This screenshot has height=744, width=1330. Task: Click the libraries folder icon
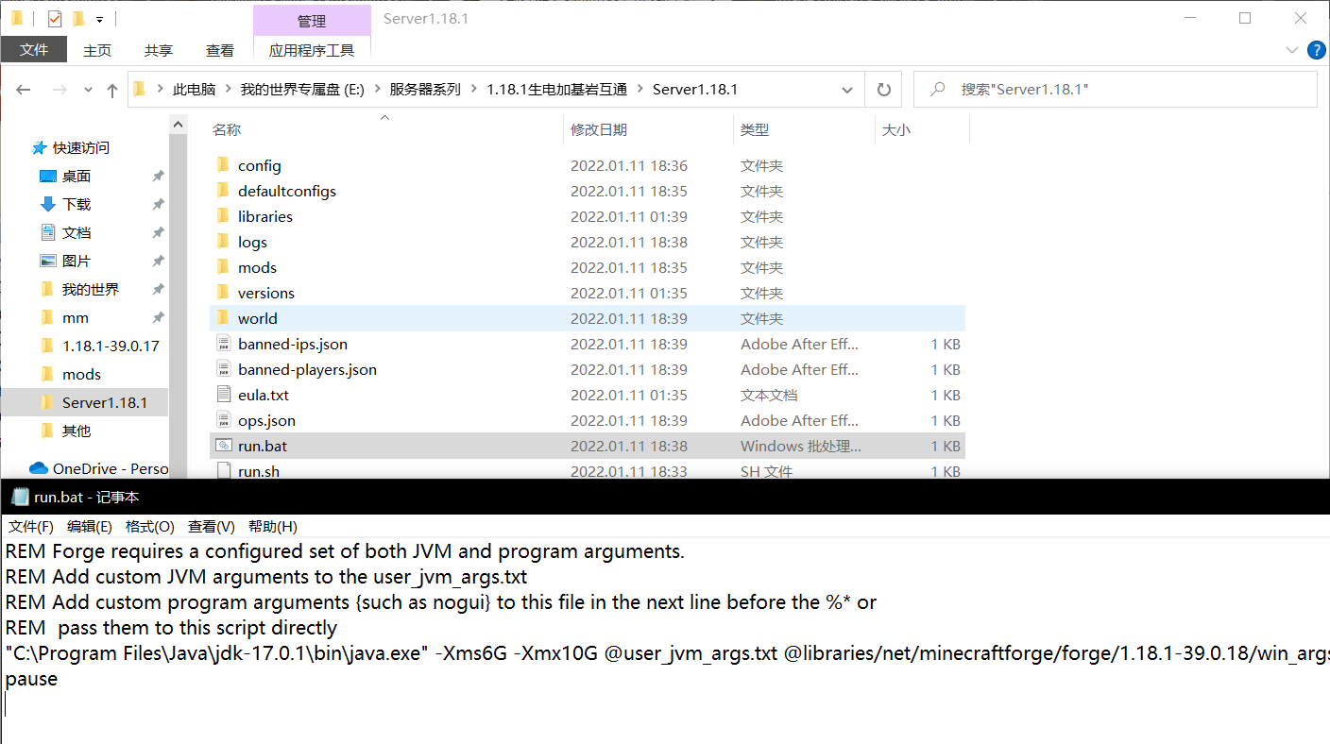tap(223, 216)
